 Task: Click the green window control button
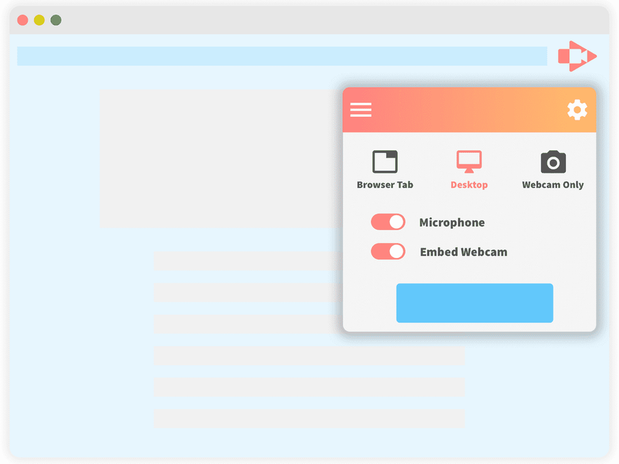[56, 20]
